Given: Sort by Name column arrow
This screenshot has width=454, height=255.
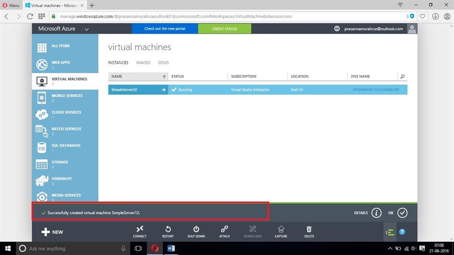Looking at the screenshot, I should click(164, 76).
